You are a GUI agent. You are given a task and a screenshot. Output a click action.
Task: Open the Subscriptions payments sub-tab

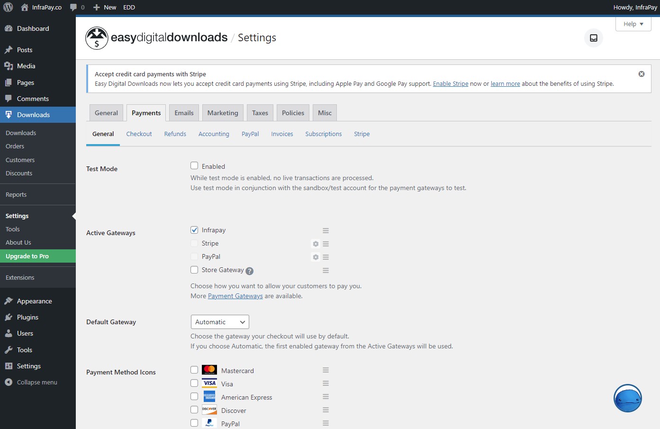(324, 134)
